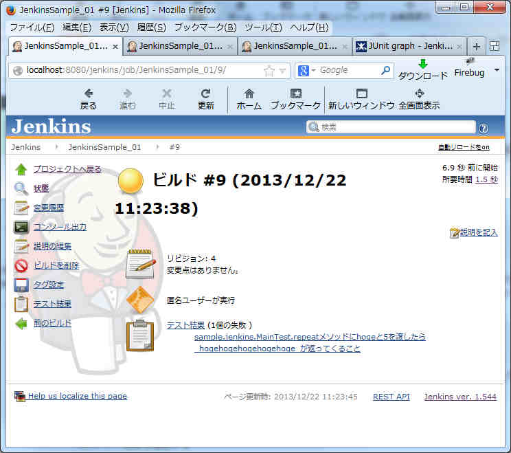Screen dimensions: 511x453
Task: Open the ファイル(F) menu
Action: click(32, 27)
